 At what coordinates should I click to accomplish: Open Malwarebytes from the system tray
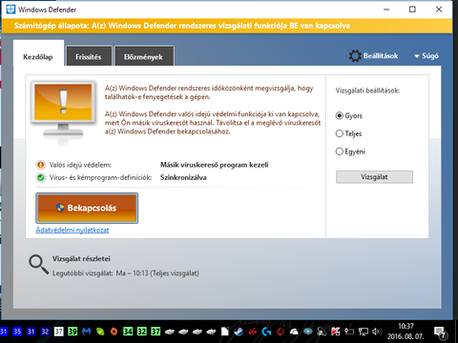click(x=87, y=332)
